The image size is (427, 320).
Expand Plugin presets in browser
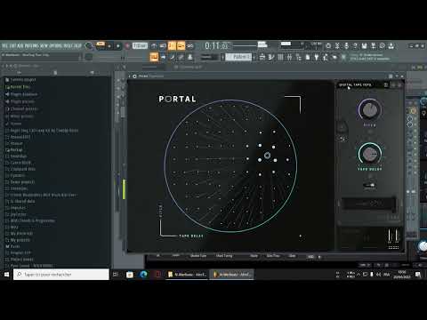point(20,101)
